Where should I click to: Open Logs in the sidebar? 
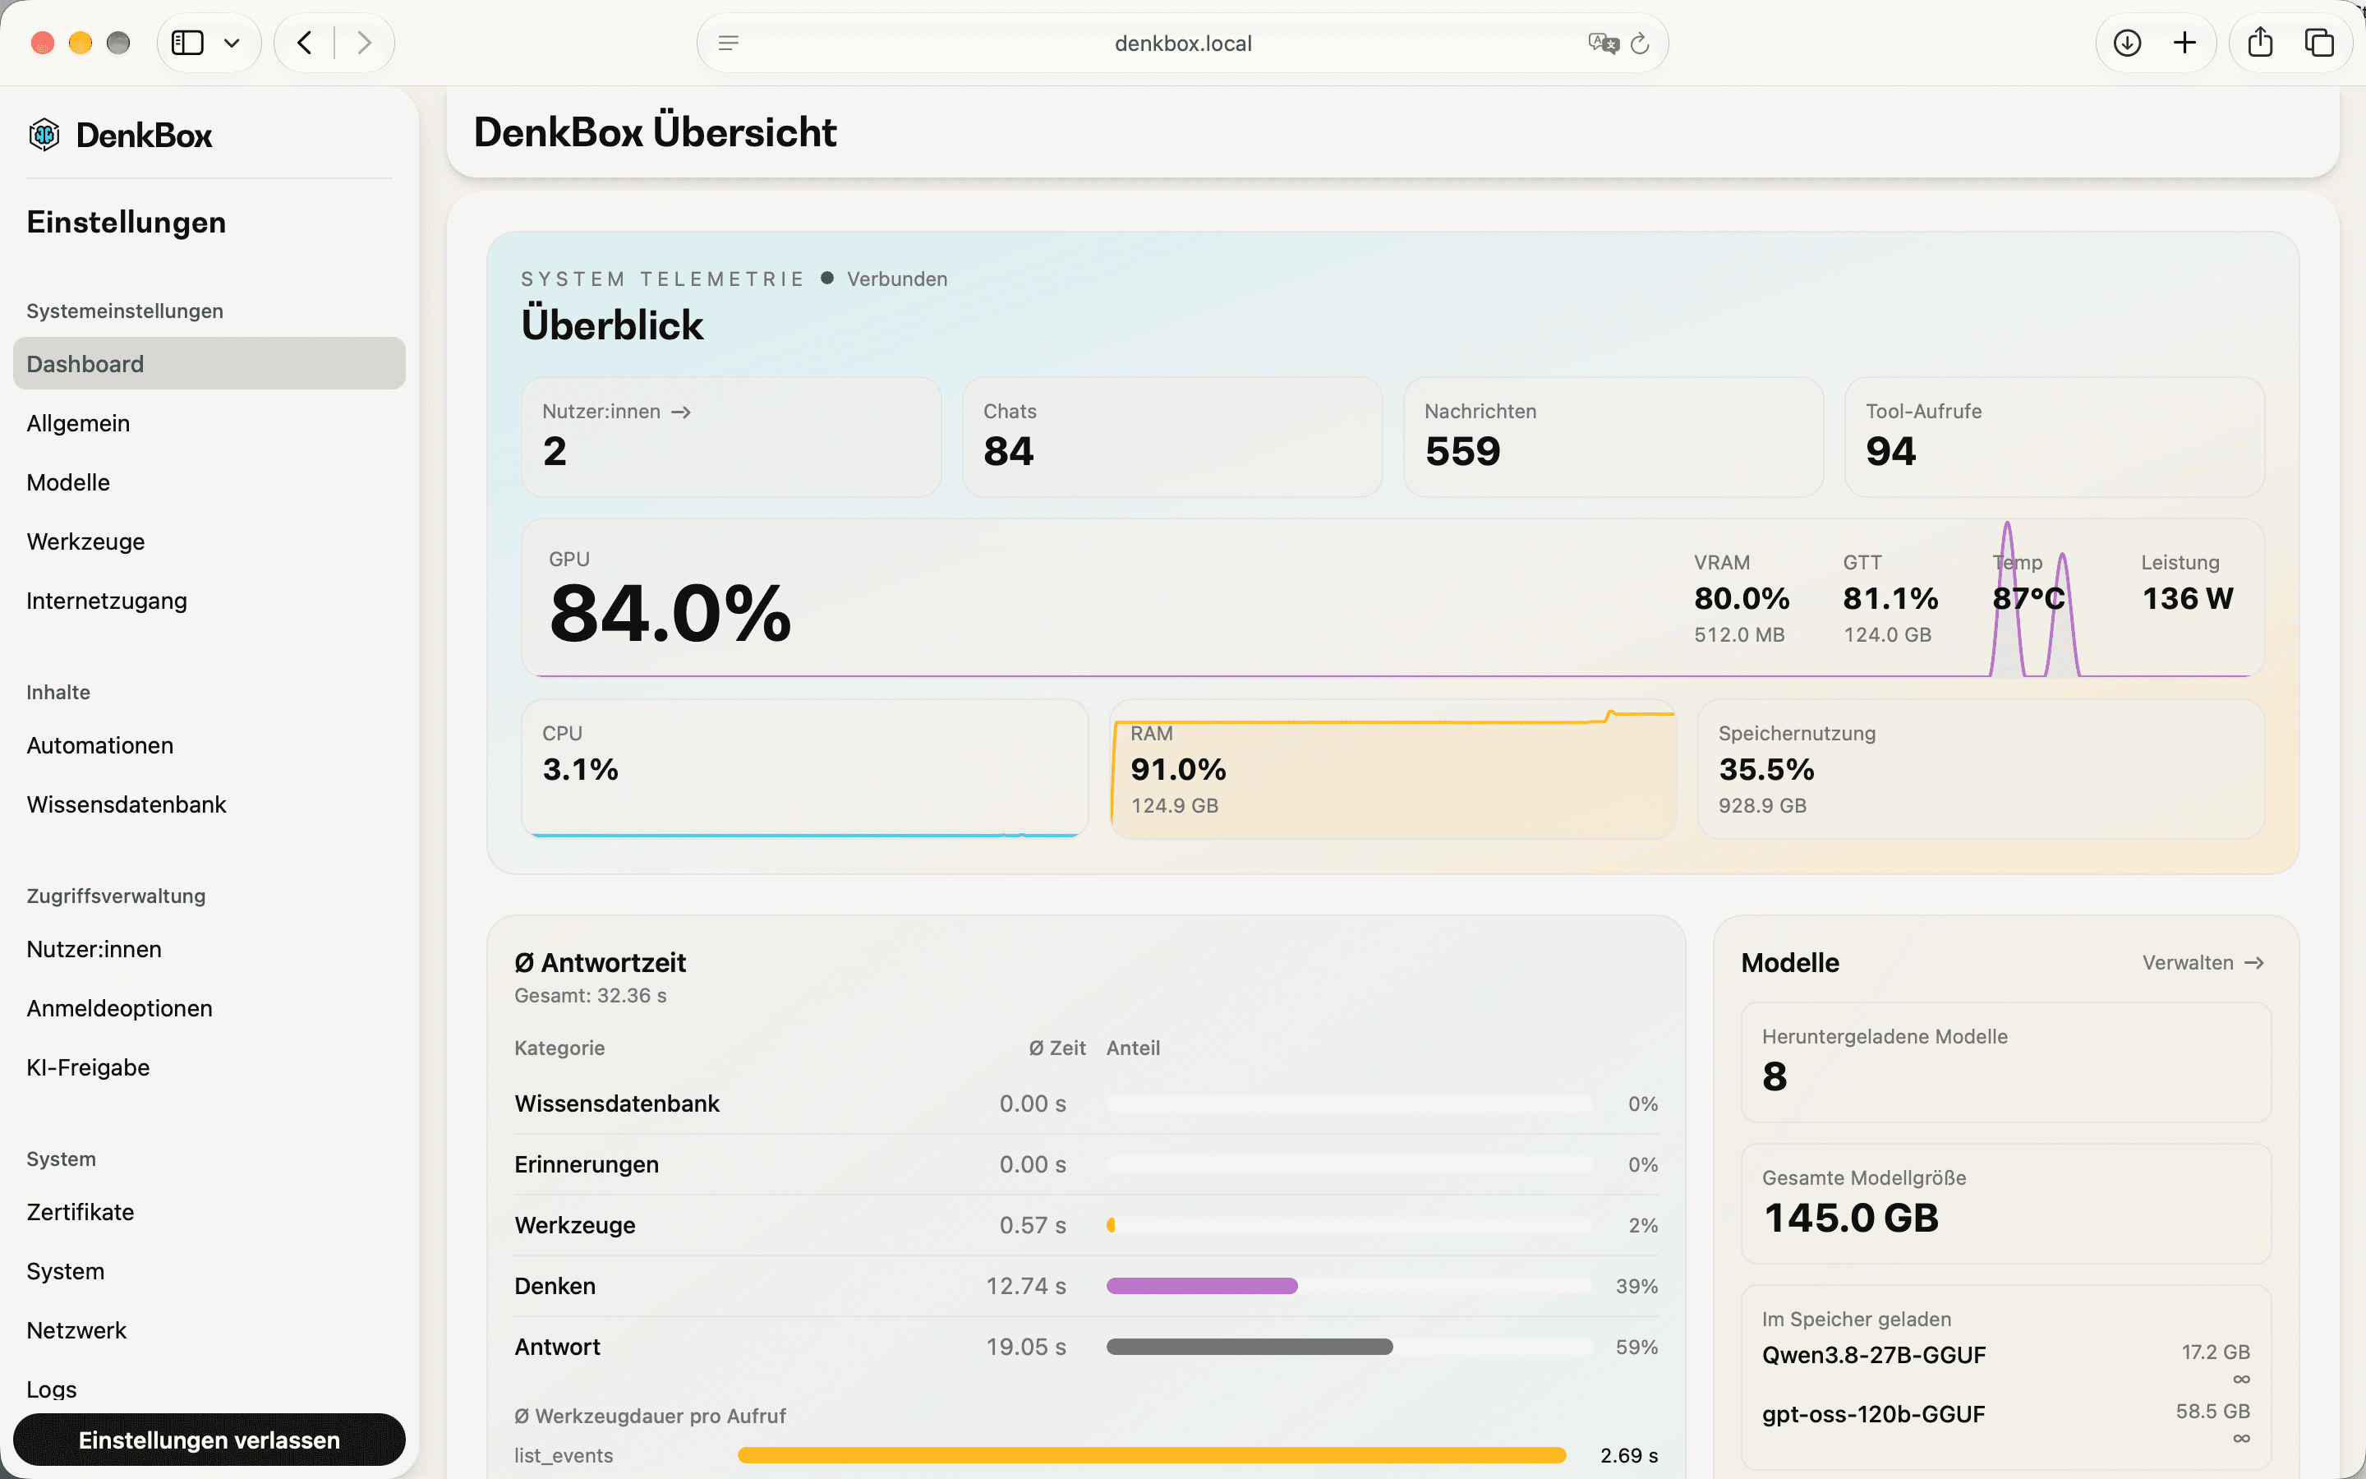coord(52,1389)
